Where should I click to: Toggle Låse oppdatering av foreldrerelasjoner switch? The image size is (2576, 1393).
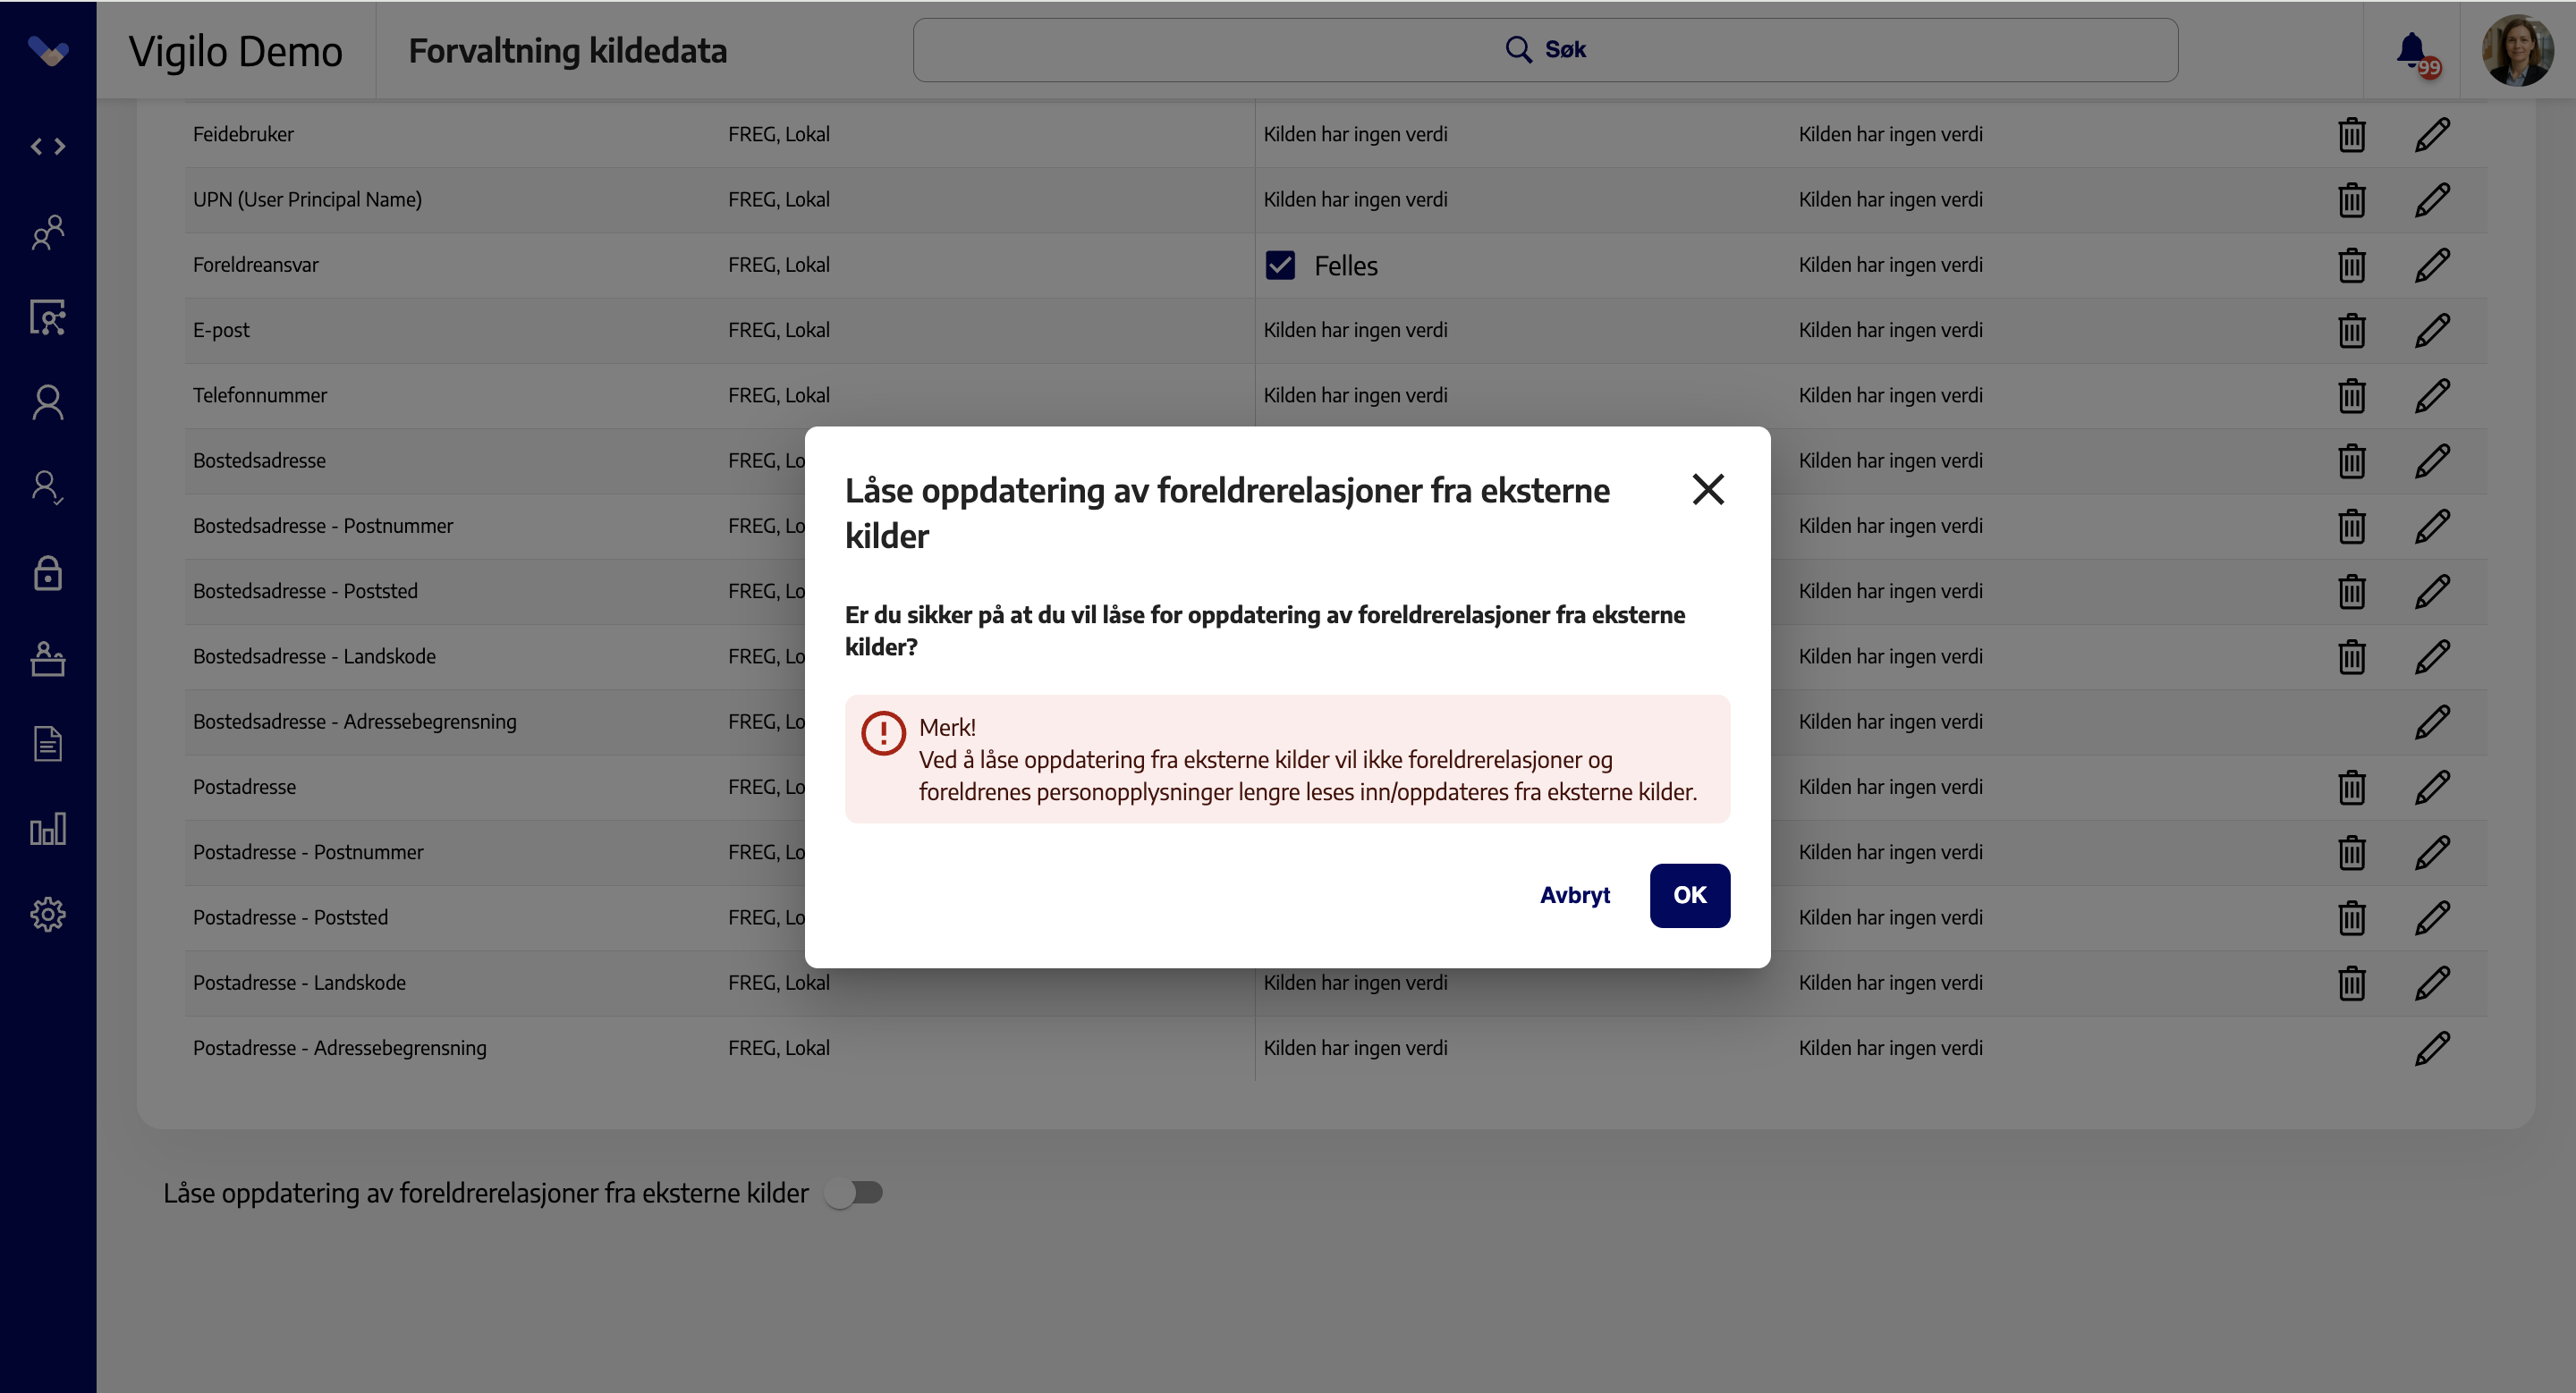(x=855, y=1193)
